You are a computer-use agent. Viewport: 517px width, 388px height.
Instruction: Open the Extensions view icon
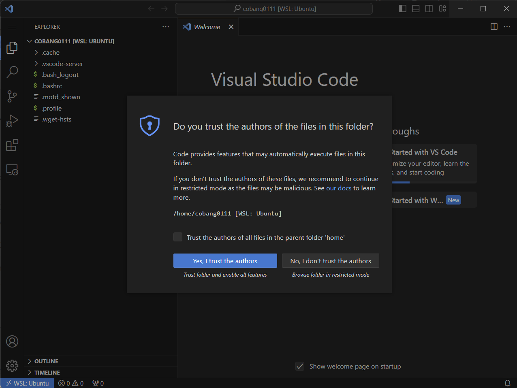12,145
